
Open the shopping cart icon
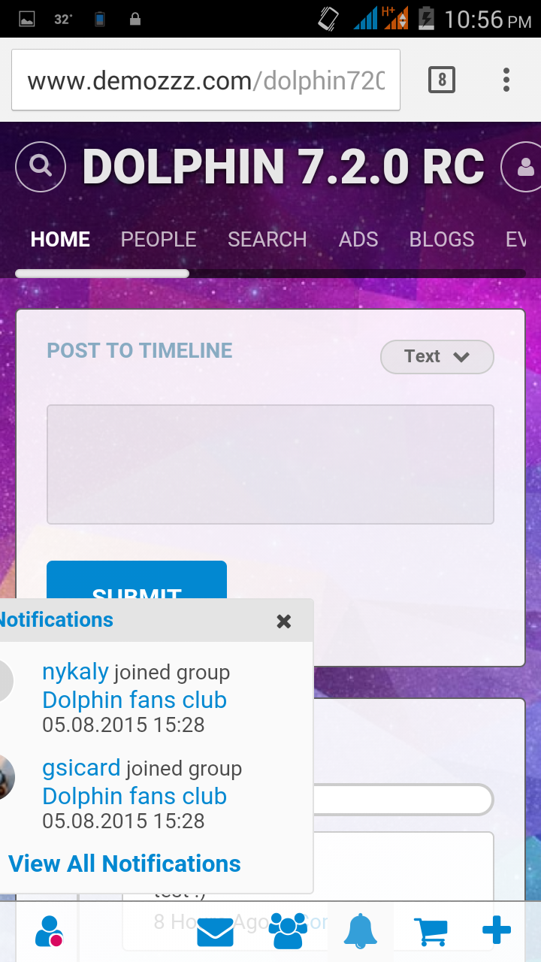point(431,932)
